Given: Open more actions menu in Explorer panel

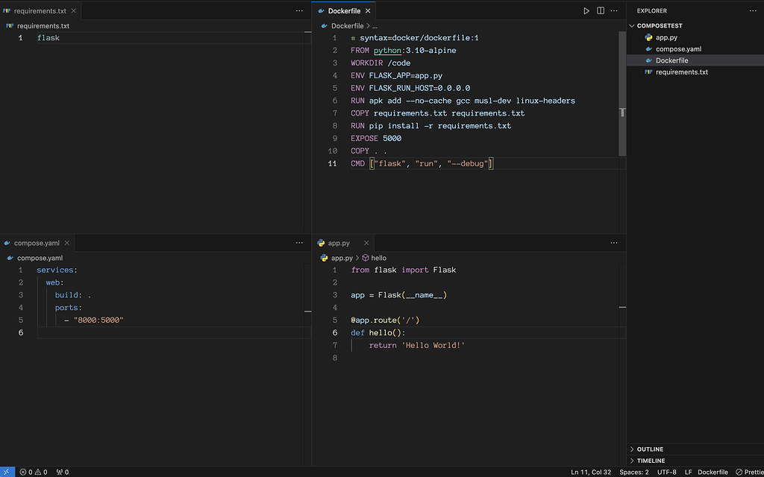Looking at the screenshot, I should pos(752,10).
